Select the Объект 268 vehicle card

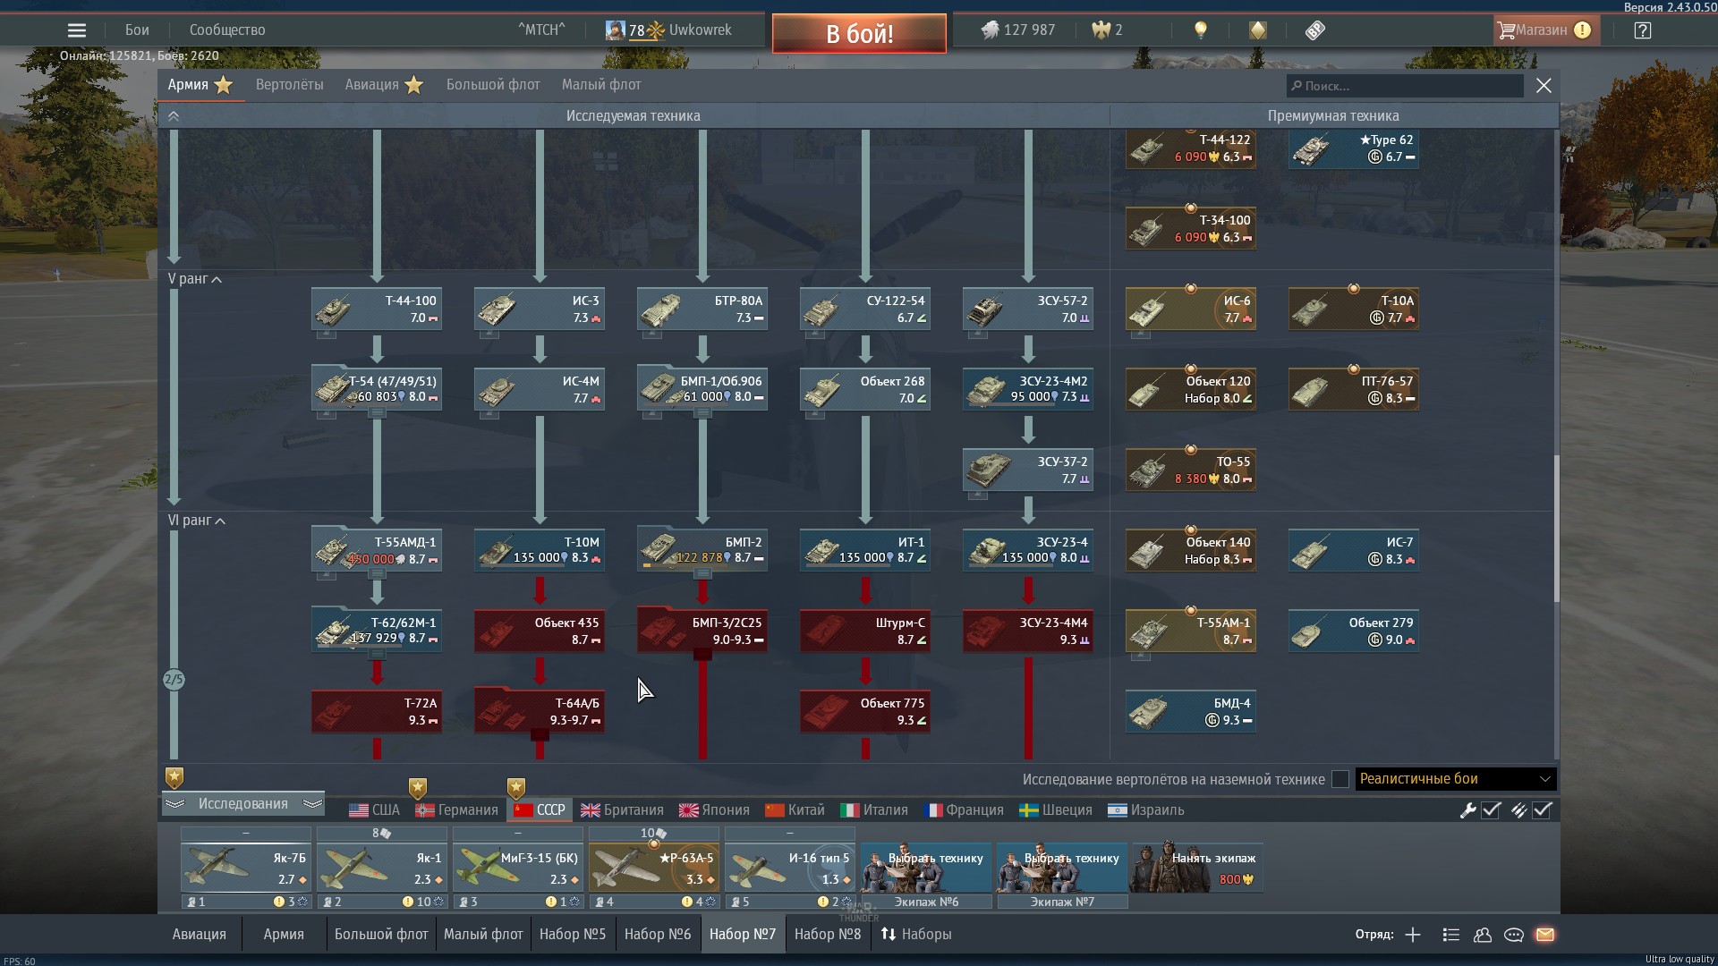865,390
